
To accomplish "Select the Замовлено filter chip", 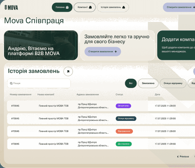I will pos(148,83).
